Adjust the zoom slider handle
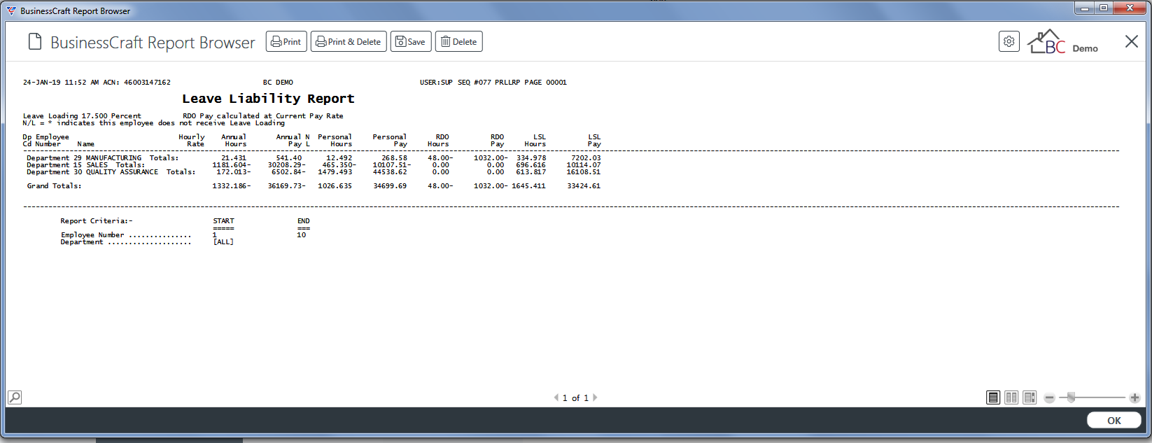1152x443 pixels. coord(1071,398)
